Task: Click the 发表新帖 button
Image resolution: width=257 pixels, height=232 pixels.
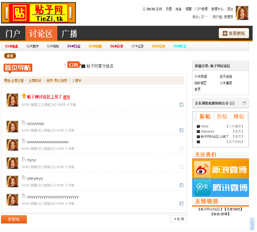Action: pyautogui.click(x=234, y=33)
